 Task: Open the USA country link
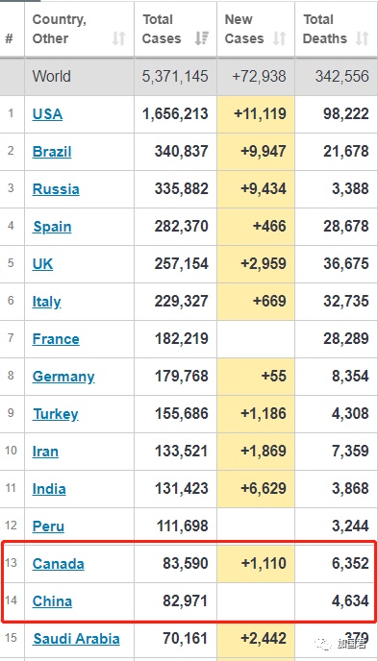click(47, 113)
